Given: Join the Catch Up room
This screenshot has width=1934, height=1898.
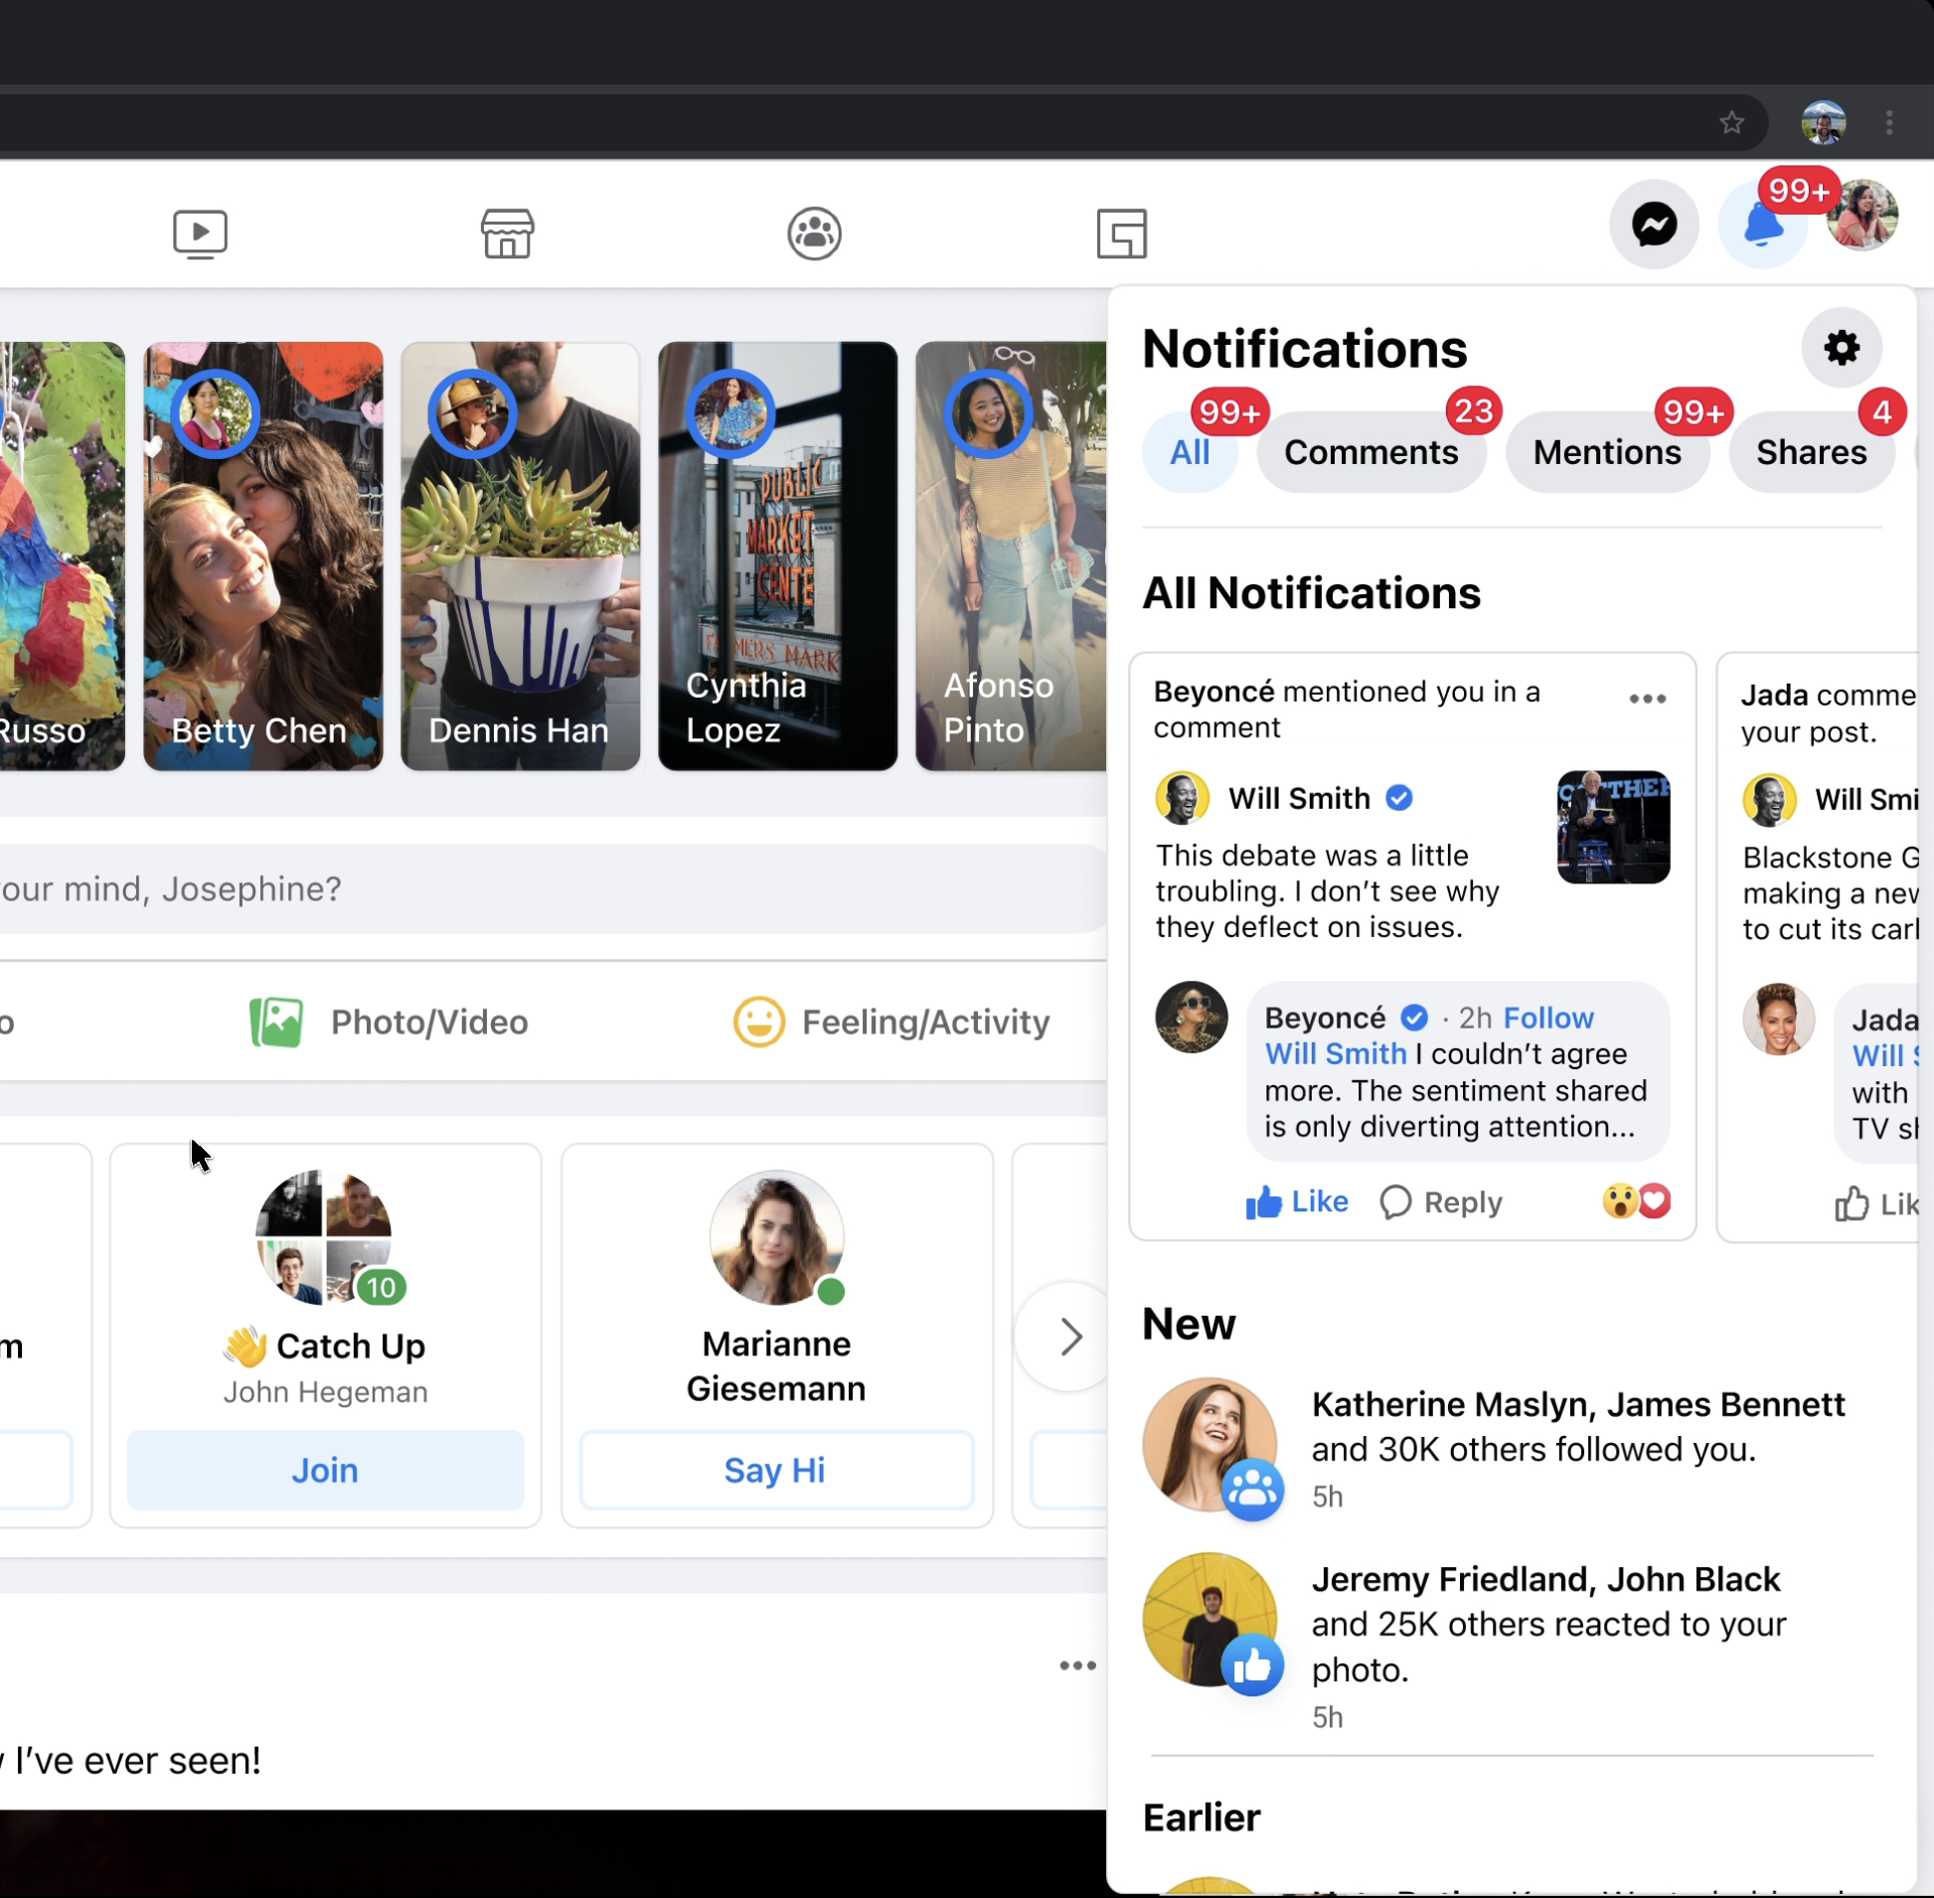Looking at the screenshot, I should 325,1471.
